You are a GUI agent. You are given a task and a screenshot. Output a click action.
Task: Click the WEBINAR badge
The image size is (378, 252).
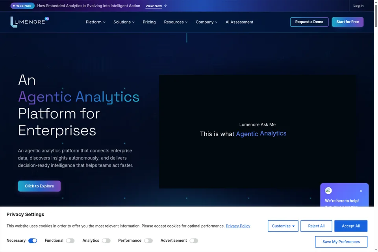tap(22, 6)
